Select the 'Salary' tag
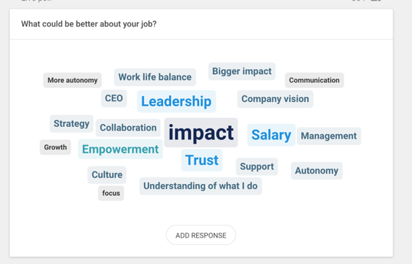This screenshot has width=412, height=264. click(x=271, y=135)
